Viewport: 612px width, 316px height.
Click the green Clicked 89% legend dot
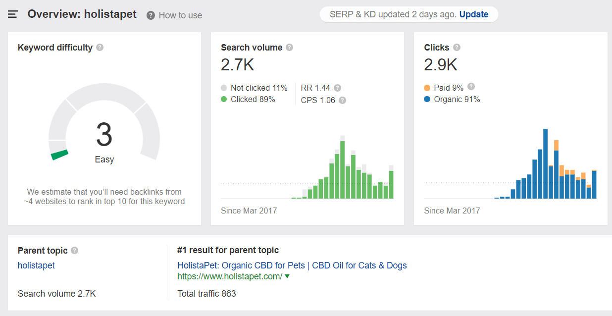point(225,100)
